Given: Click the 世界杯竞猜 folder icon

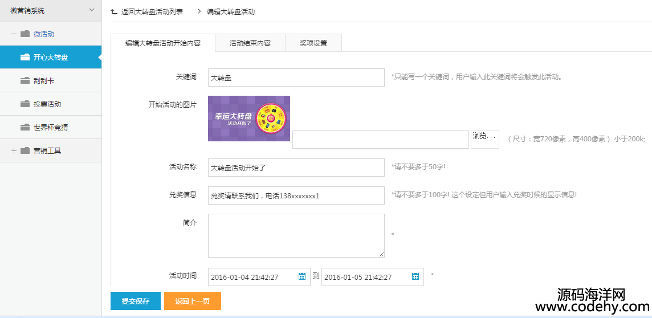Looking at the screenshot, I should pyautogui.click(x=25, y=127).
